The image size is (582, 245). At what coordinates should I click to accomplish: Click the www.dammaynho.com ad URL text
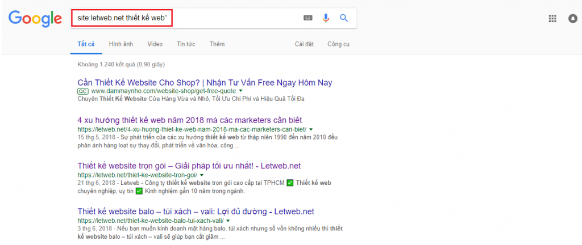pos(164,91)
